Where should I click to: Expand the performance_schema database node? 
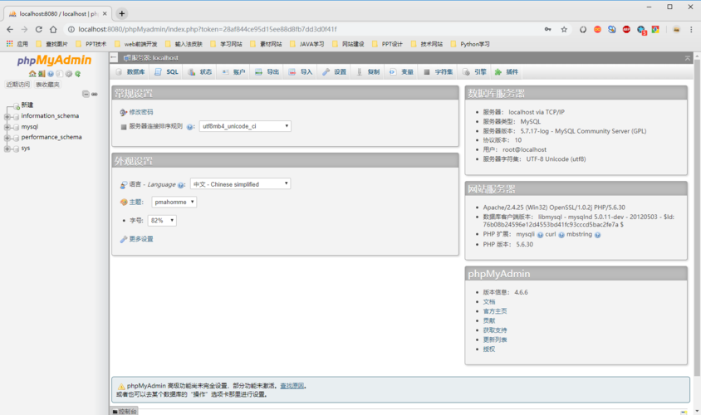7,138
